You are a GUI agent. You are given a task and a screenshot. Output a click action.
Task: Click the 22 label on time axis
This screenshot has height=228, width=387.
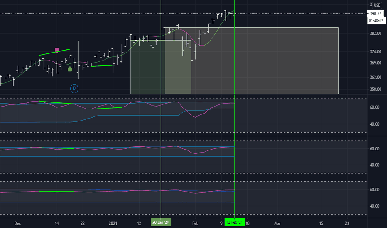[x=83, y=223]
